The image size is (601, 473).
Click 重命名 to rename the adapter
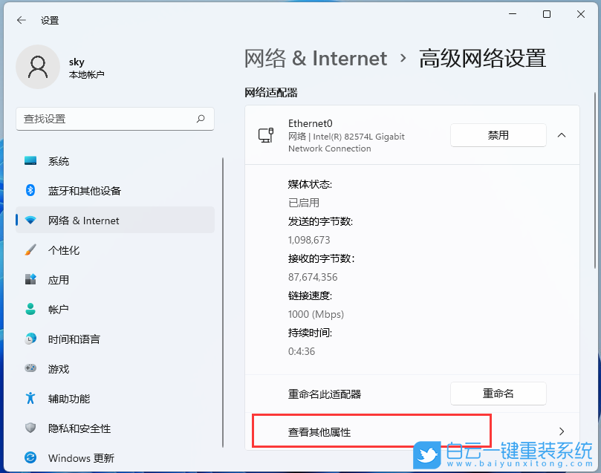(x=498, y=394)
